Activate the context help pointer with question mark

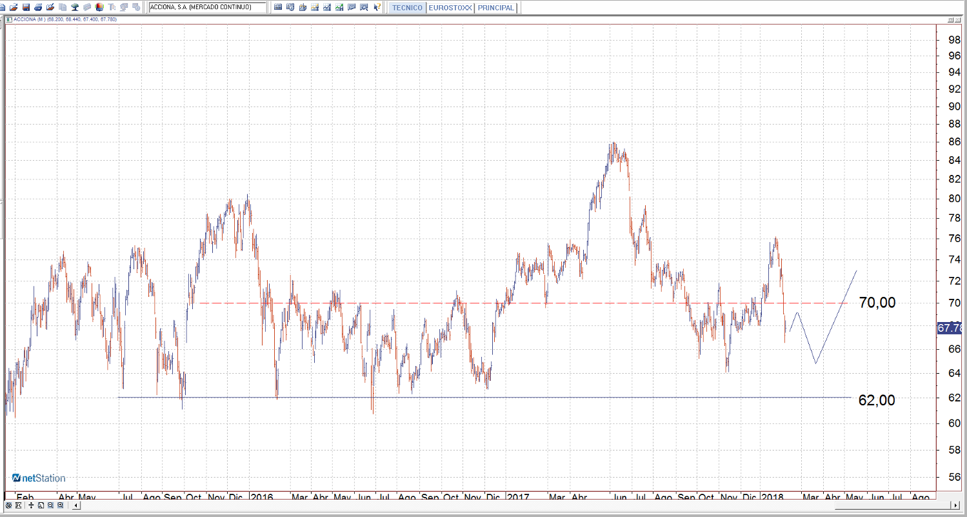377,7
